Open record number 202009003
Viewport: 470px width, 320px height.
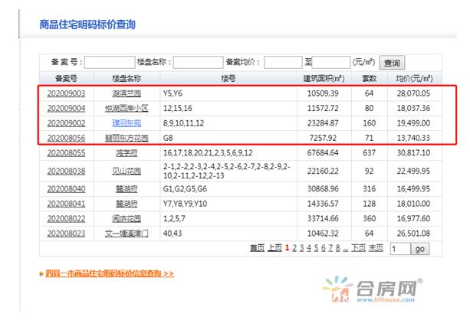[x=66, y=93]
